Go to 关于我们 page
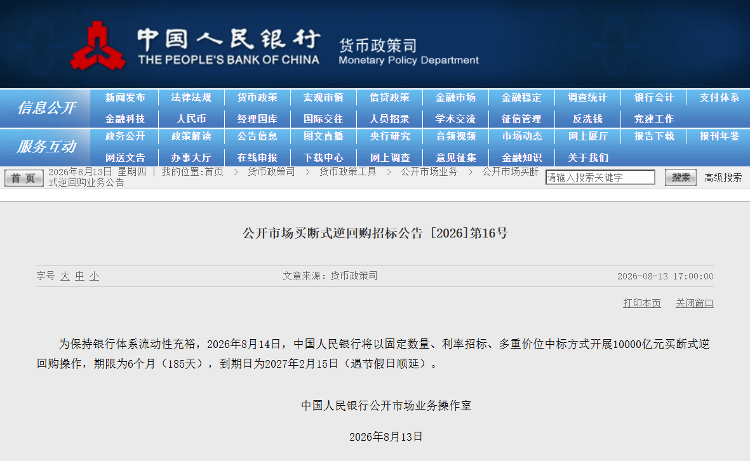Viewport: 750px width, 461px height. tap(587, 158)
